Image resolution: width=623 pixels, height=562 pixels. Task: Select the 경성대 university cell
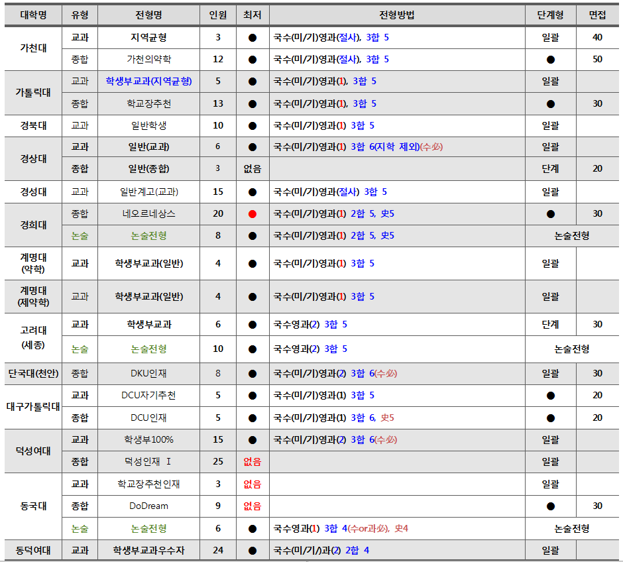pos(33,192)
